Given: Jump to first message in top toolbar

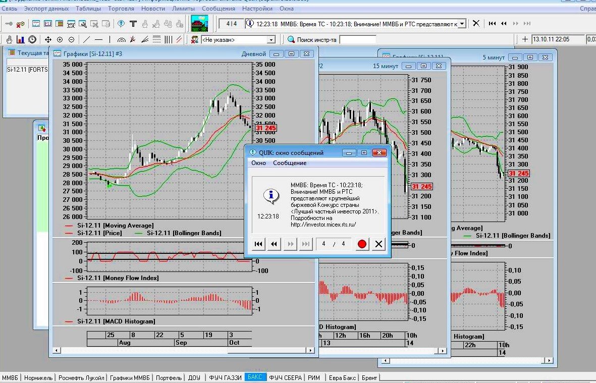Looking at the screenshot, I should (x=492, y=24).
